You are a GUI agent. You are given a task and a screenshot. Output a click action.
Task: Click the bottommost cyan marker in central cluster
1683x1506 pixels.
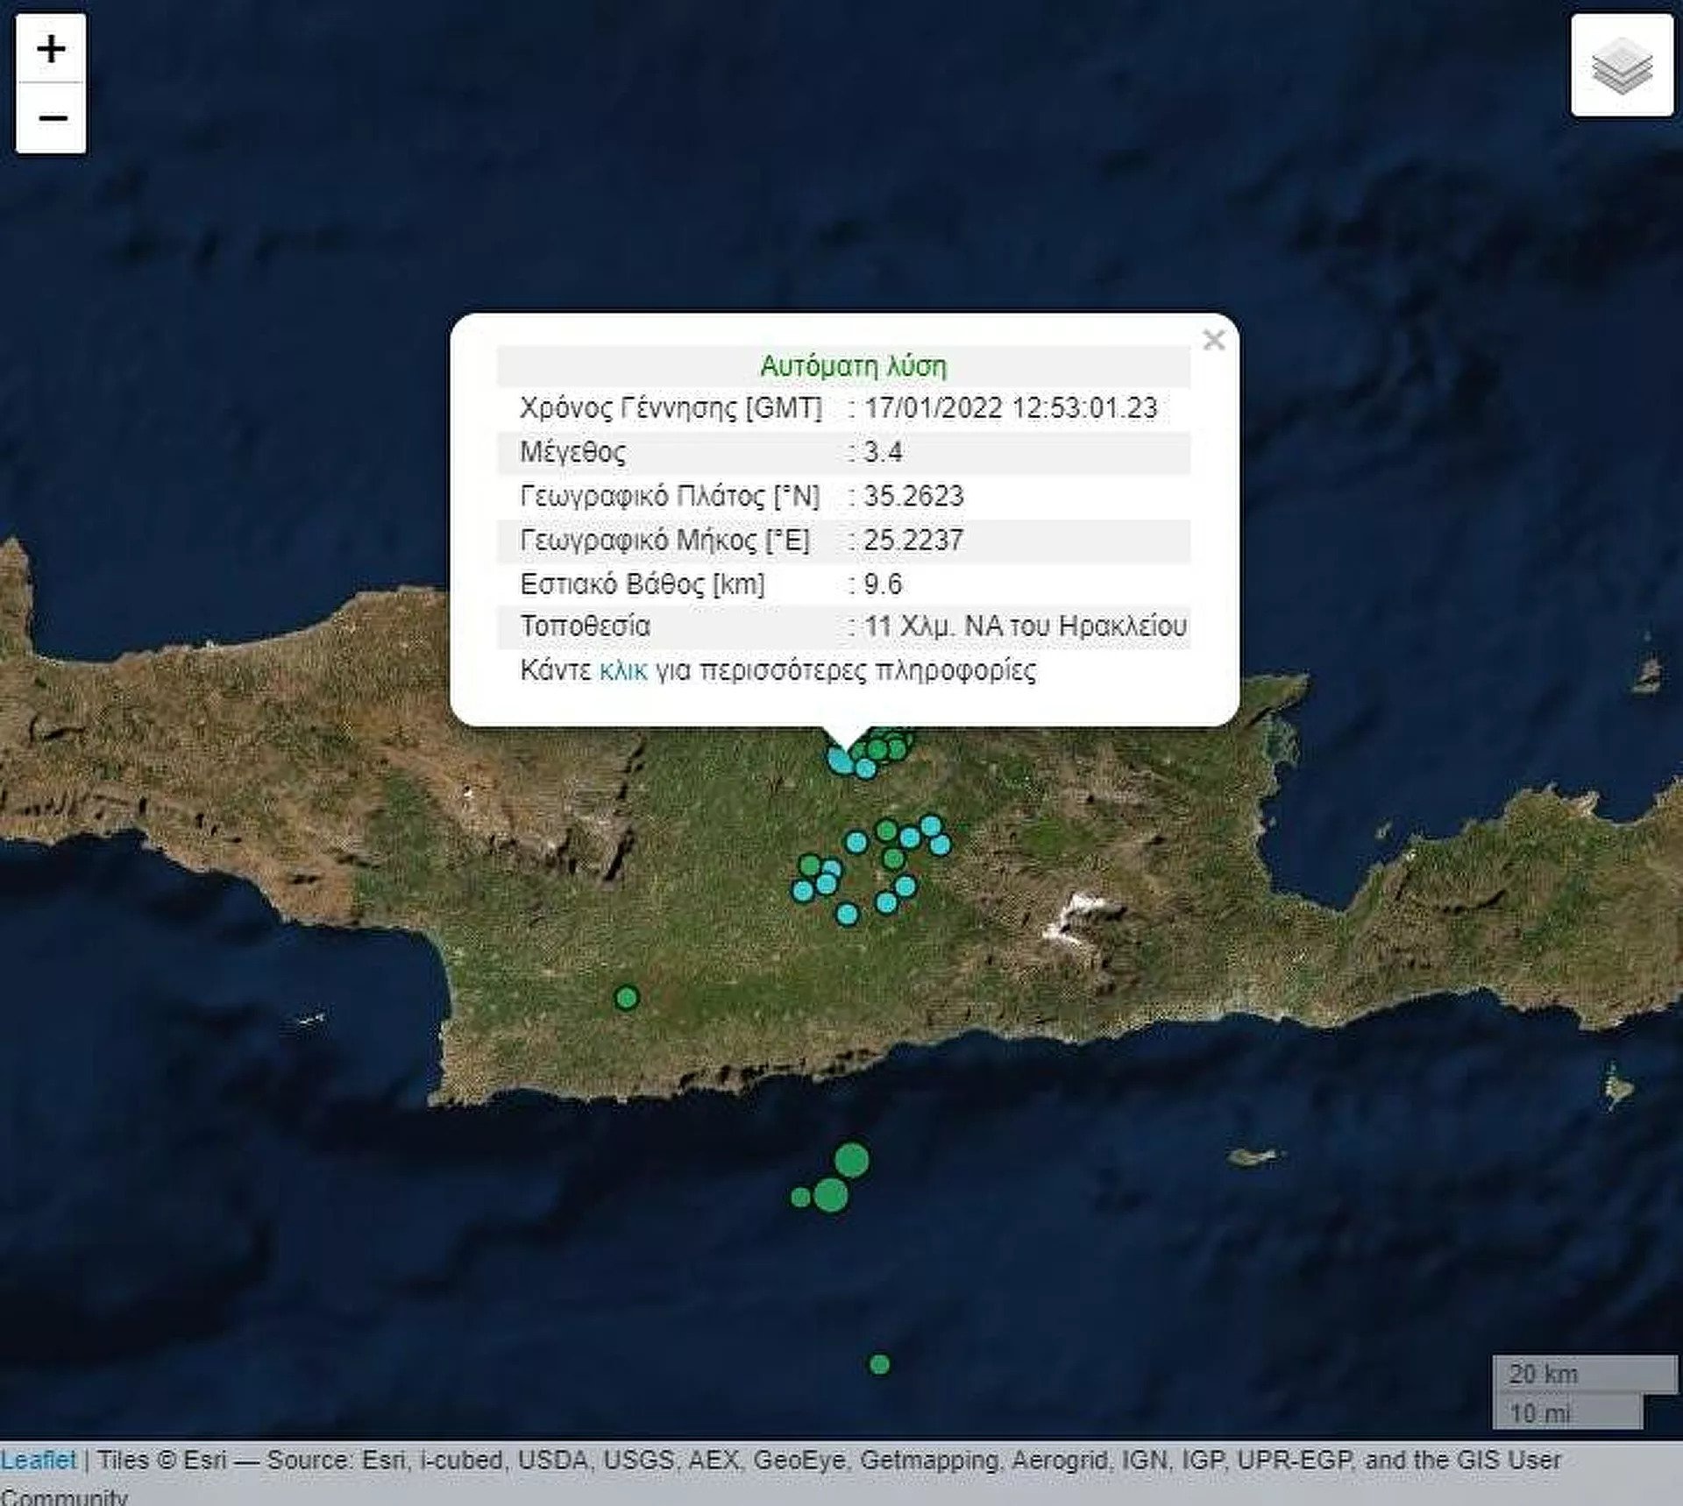pos(847,914)
